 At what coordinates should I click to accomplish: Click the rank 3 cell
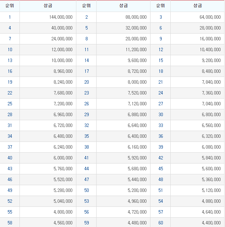(x=160, y=17)
